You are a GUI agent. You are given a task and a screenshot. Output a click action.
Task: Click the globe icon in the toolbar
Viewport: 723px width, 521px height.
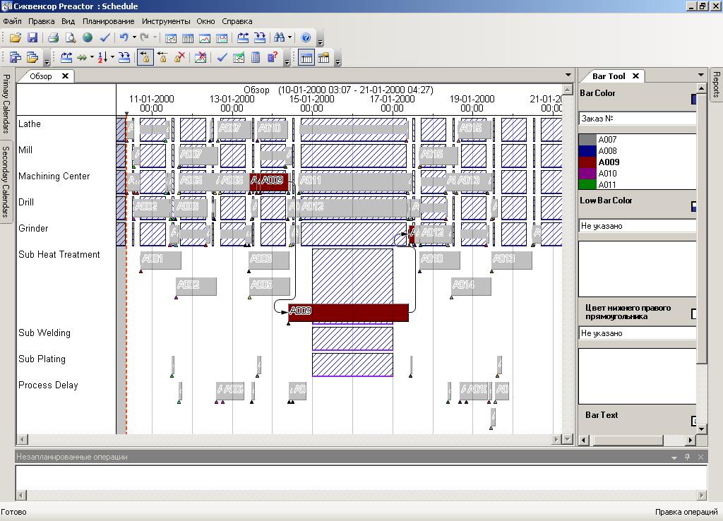coord(88,38)
